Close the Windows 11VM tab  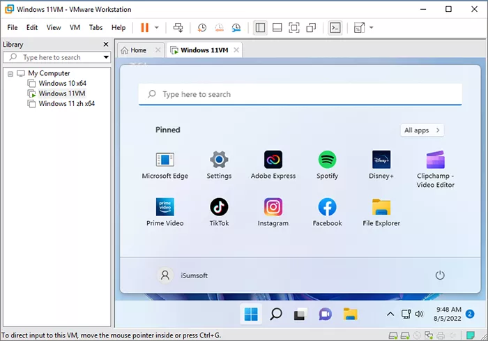click(236, 50)
